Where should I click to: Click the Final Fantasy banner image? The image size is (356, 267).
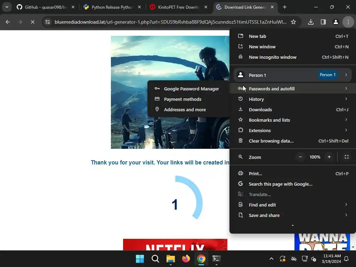tap(170, 92)
